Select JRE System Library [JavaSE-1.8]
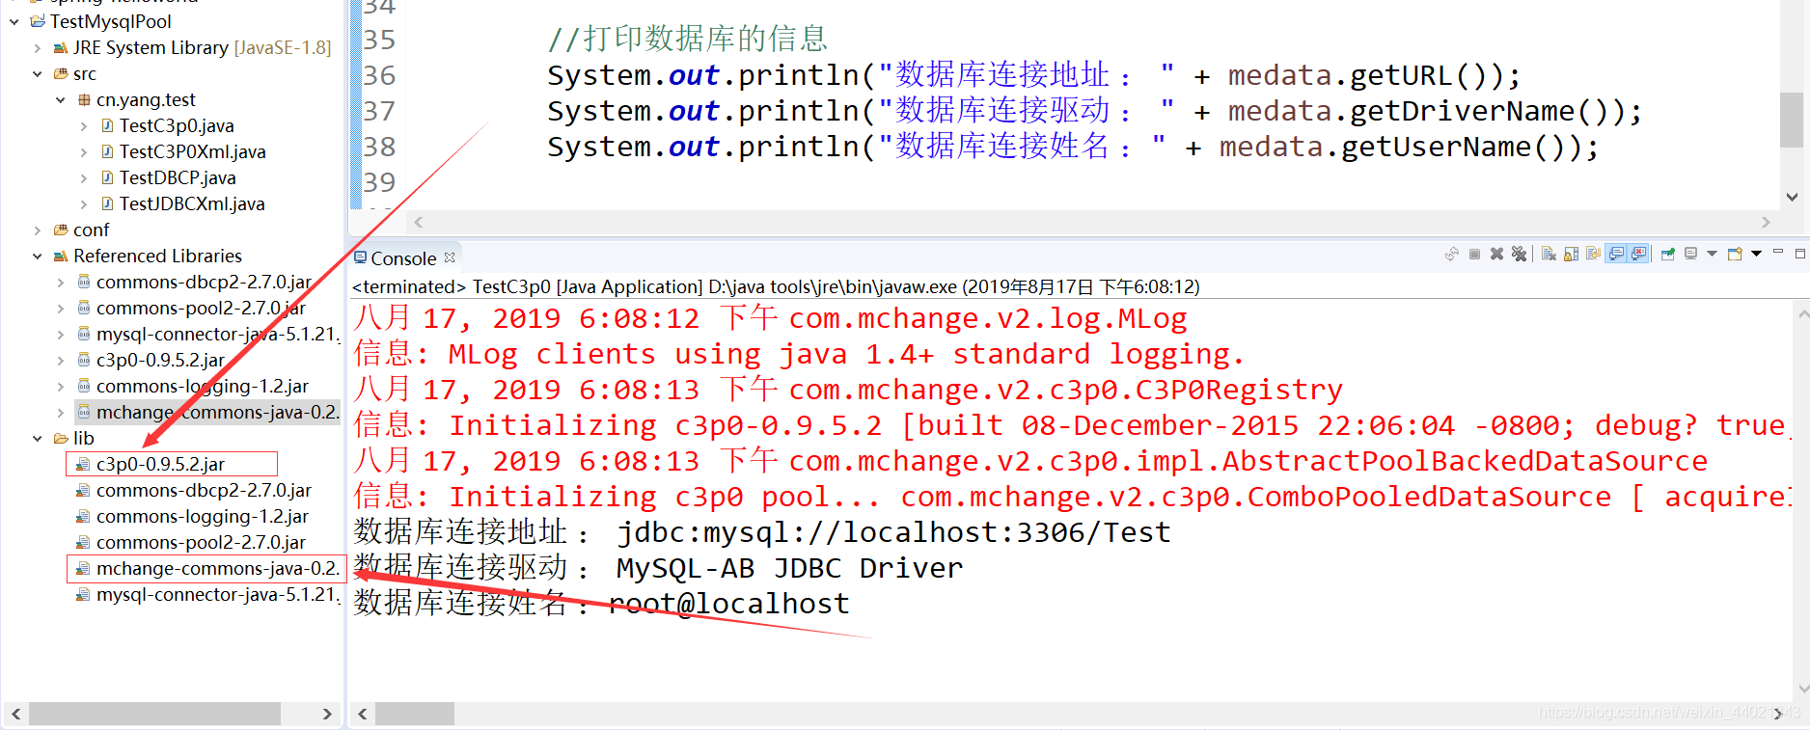The width and height of the screenshot is (1810, 730). [x=203, y=47]
